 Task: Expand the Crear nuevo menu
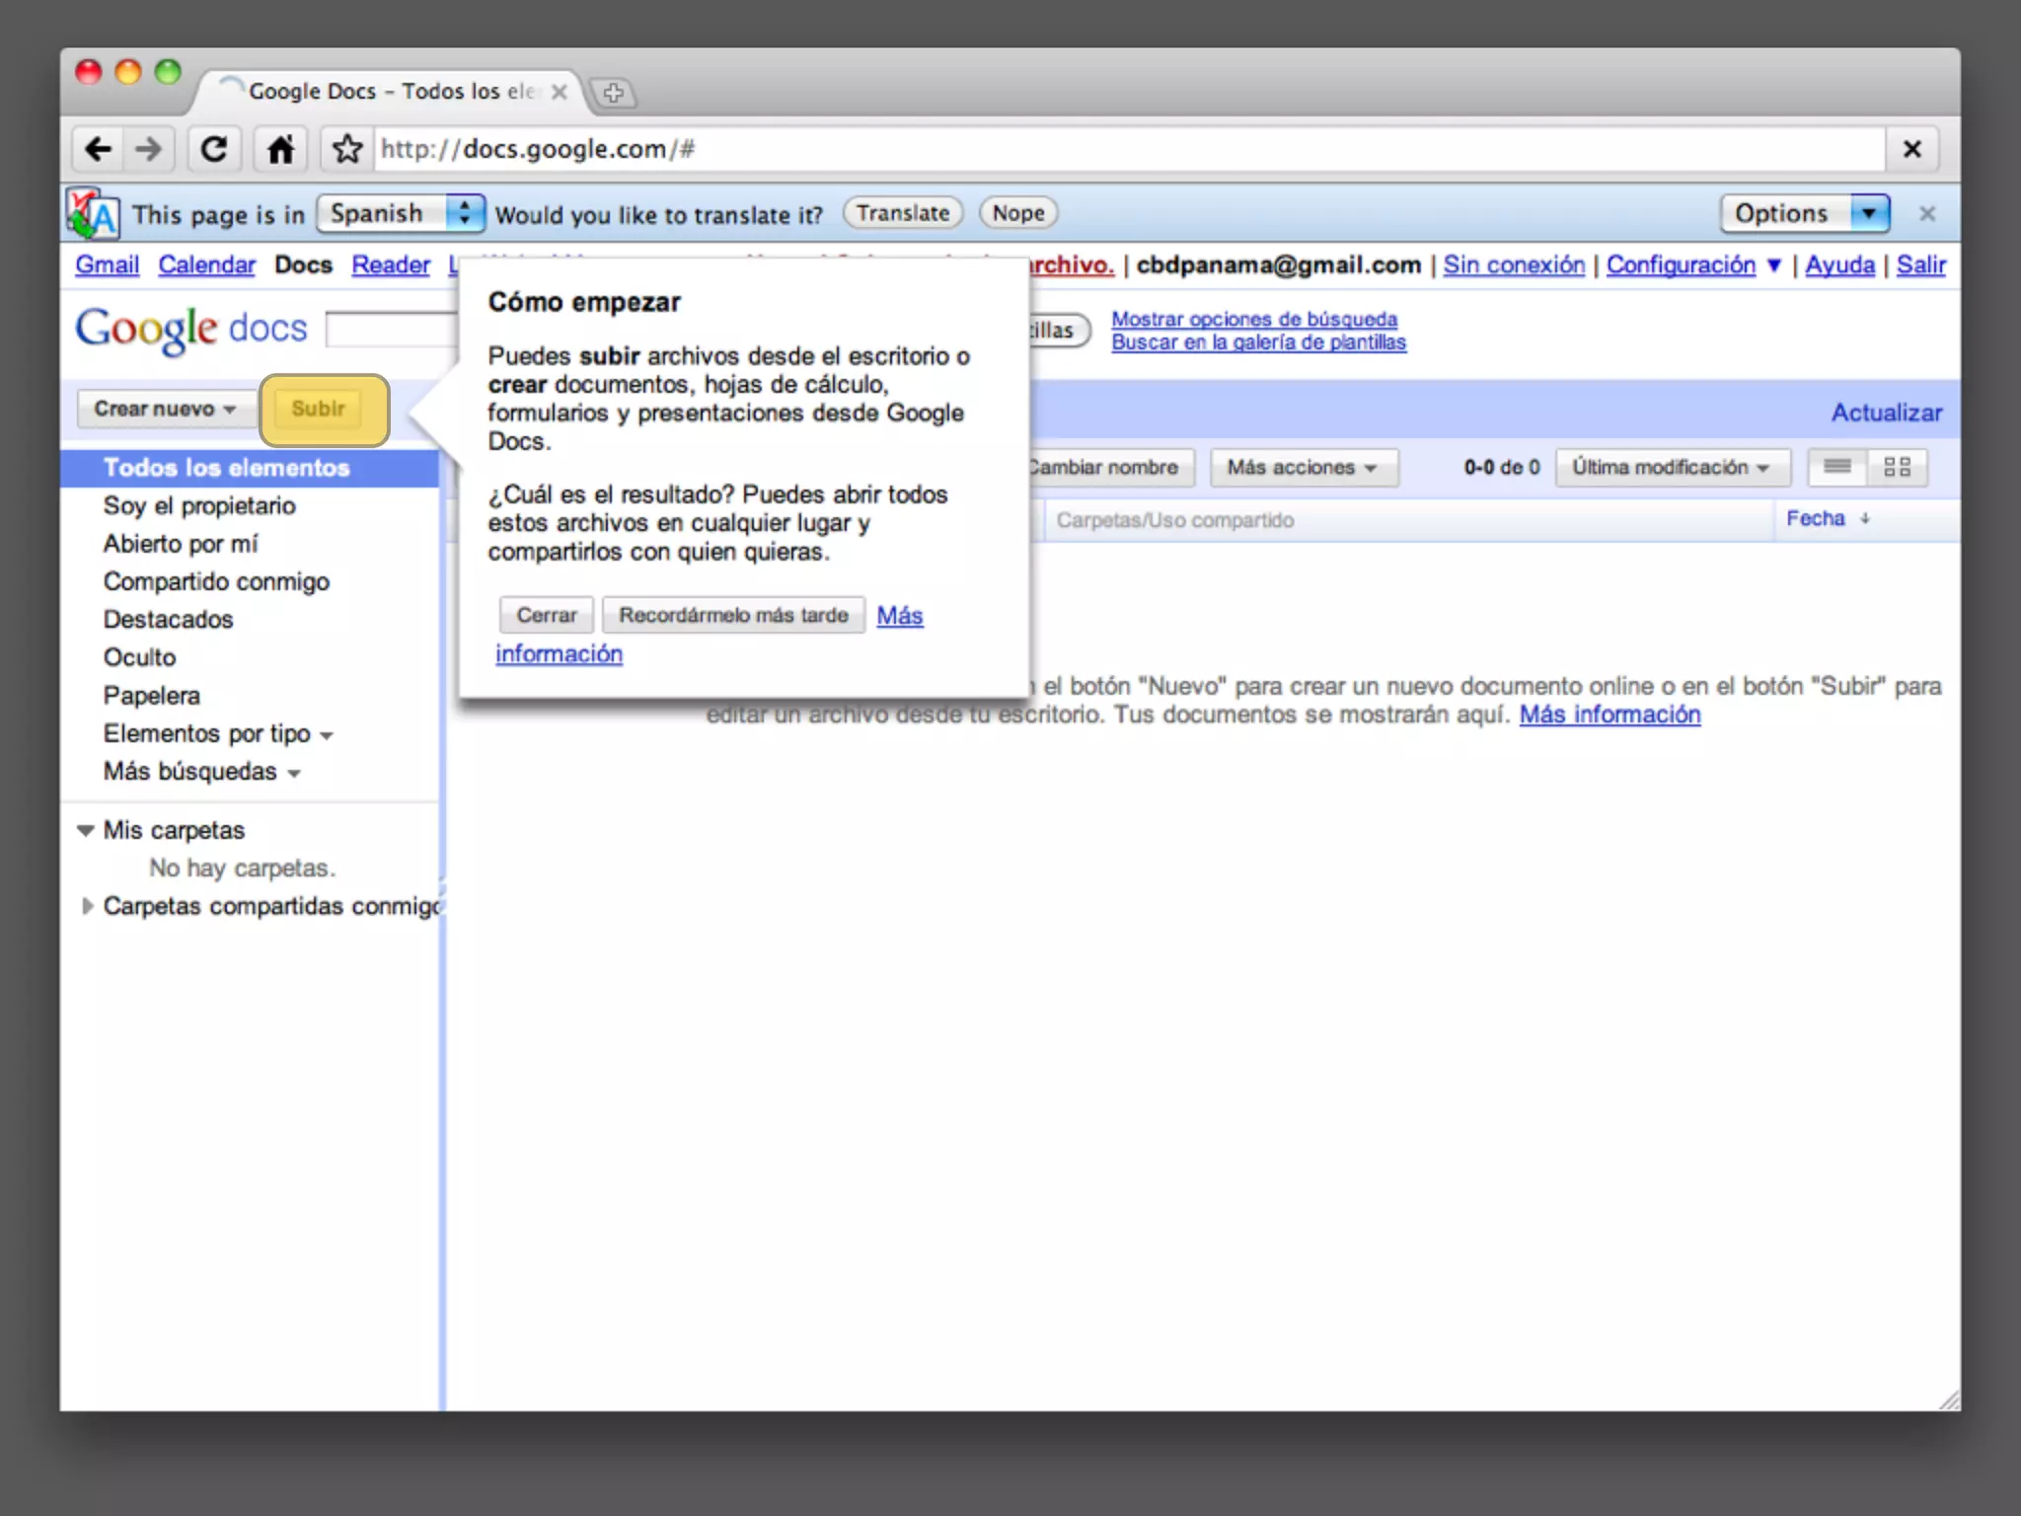click(165, 409)
